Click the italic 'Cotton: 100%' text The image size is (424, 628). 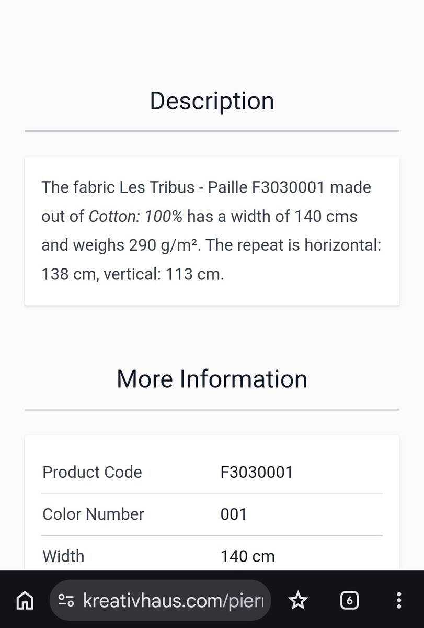point(135,216)
